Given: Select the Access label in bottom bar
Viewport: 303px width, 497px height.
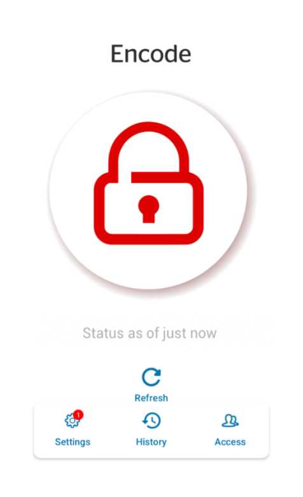Looking at the screenshot, I should pos(230,442).
